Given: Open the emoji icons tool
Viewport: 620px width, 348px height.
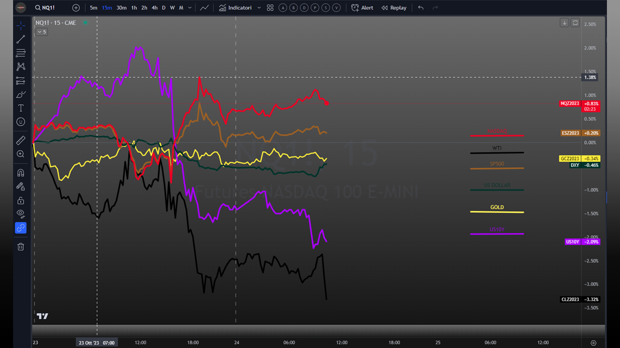Looking at the screenshot, I should (21, 122).
